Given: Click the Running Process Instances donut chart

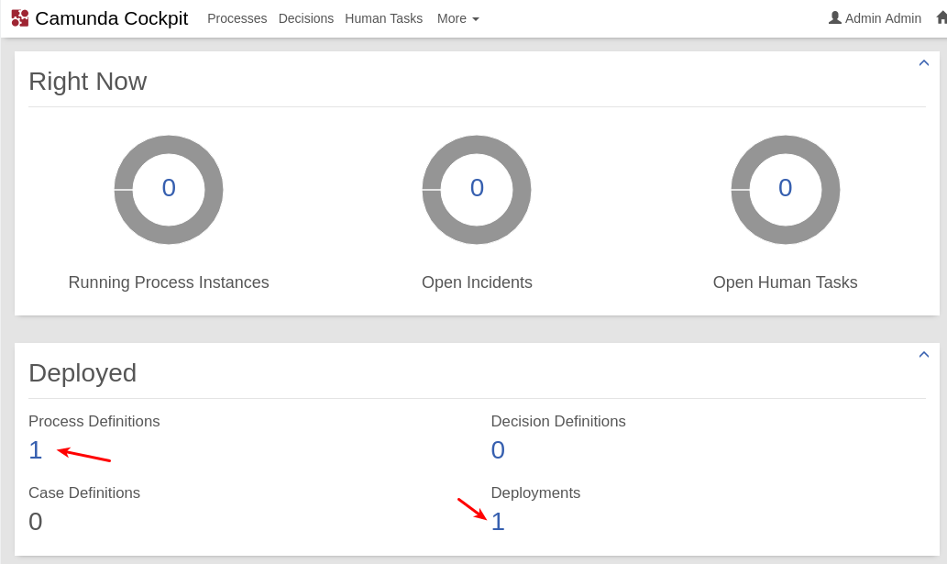Looking at the screenshot, I should tap(169, 189).
